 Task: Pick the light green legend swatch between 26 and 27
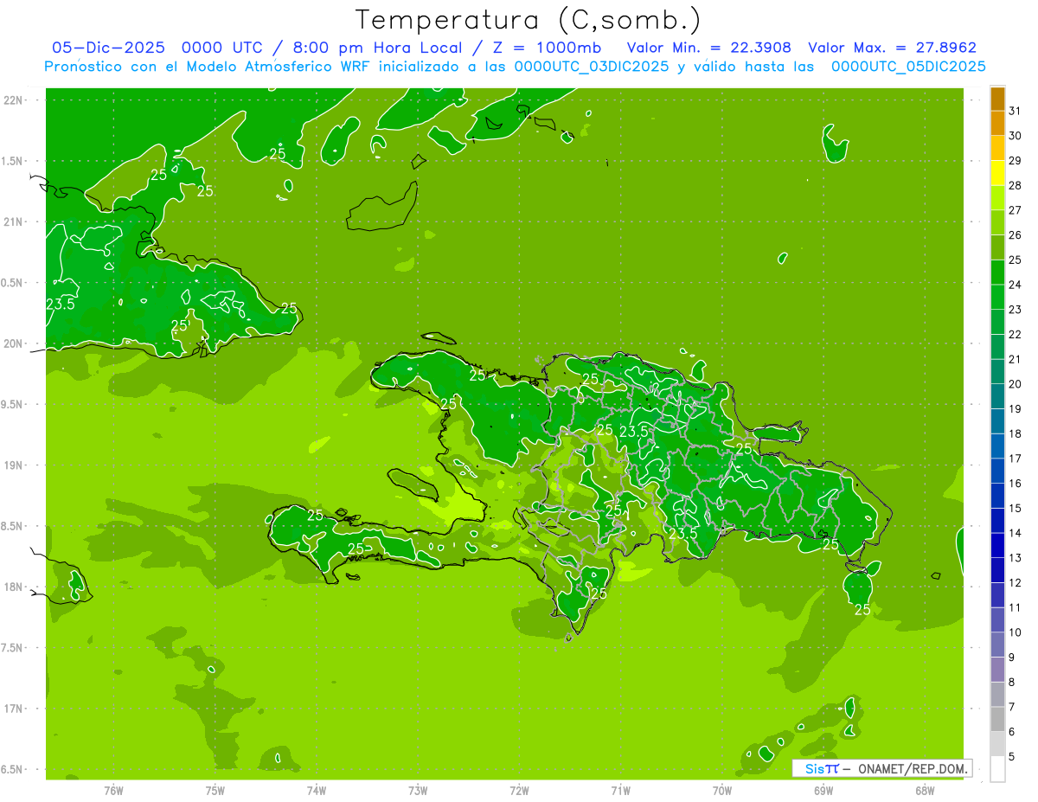(x=997, y=223)
